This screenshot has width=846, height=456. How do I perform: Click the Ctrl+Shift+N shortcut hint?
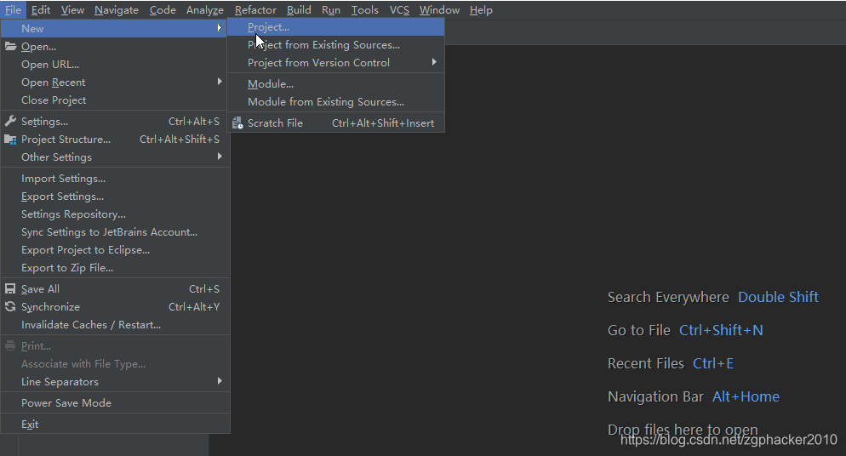click(x=721, y=330)
